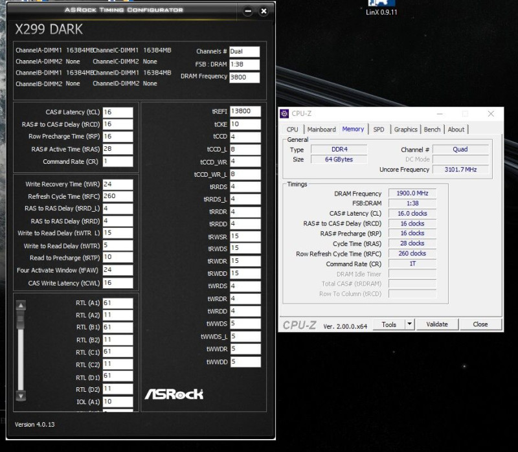Open the Tools dropdown arrow in CPU-Z

(x=410, y=324)
